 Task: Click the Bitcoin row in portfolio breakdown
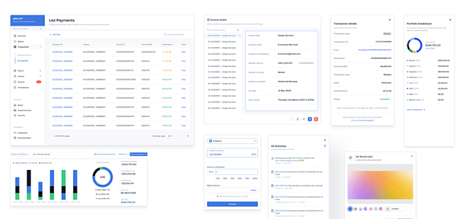pyautogui.click(x=429, y=61)
